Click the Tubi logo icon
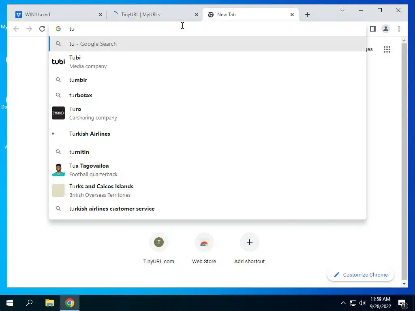The height and width of the screenshot is (311, 415). (58, 62)
